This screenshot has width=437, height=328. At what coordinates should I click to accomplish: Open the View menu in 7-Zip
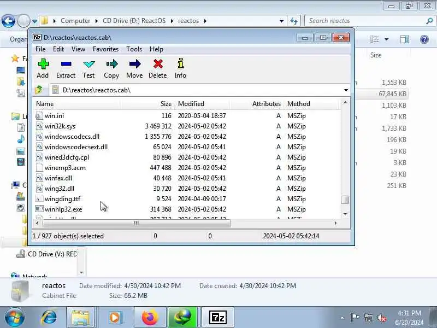(x=78, y=49)
